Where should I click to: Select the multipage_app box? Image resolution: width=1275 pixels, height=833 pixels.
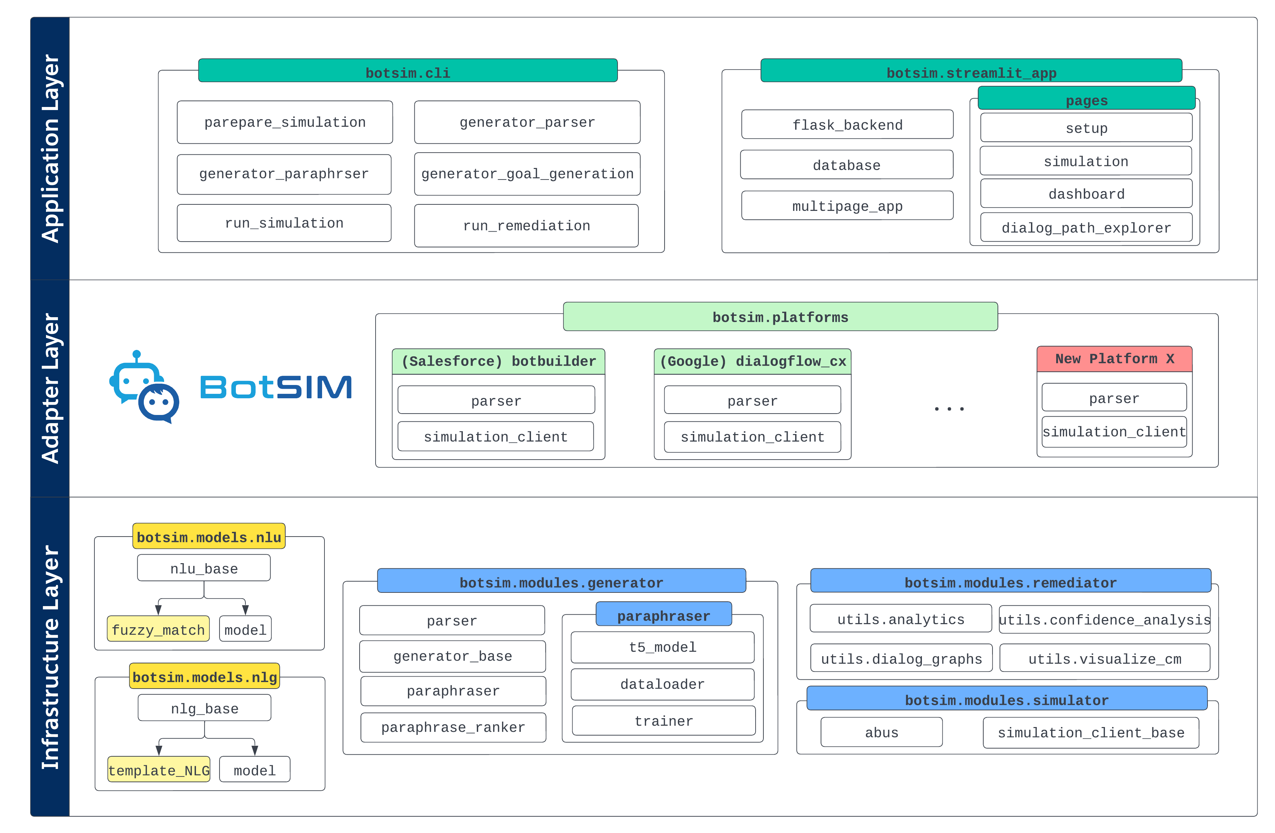pyautogui.click(x=847, y=205)
